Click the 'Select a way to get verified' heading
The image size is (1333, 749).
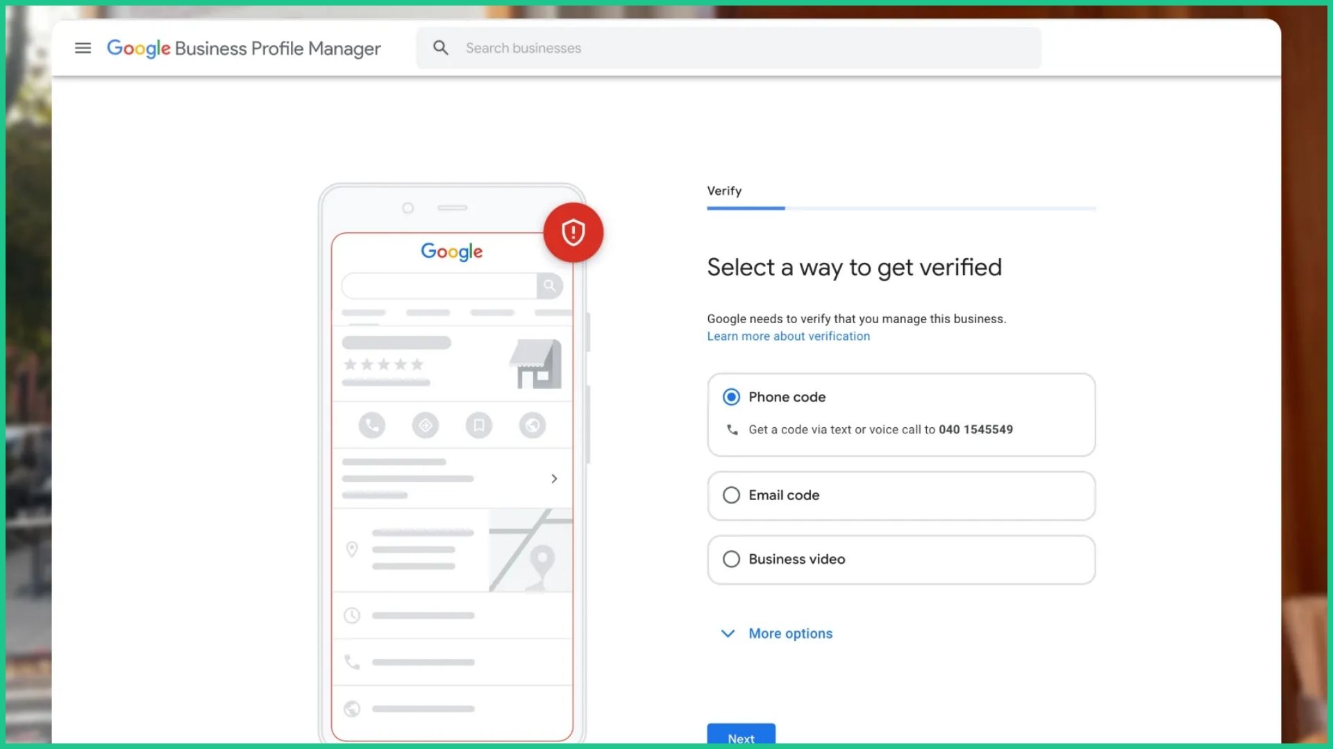coord(855,268)
